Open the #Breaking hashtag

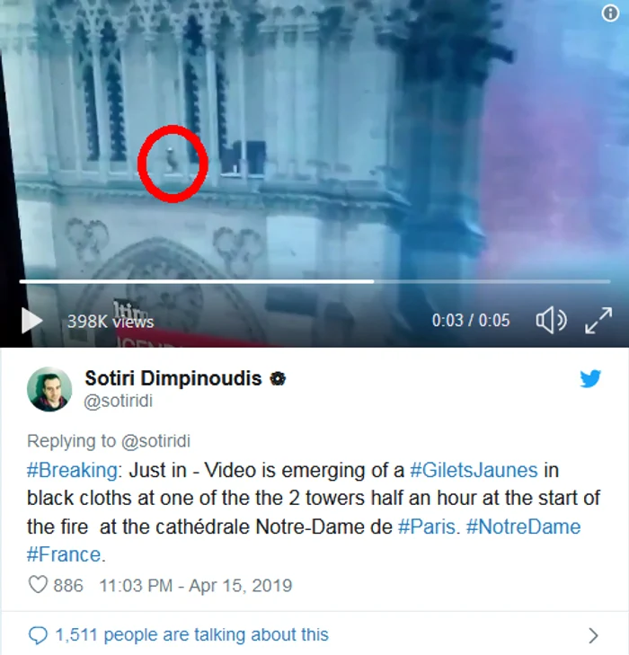[x=72, y=471]
